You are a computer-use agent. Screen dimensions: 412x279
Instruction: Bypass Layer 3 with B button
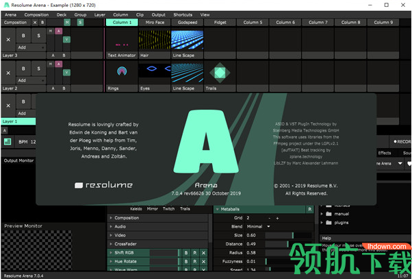[23, 36]
